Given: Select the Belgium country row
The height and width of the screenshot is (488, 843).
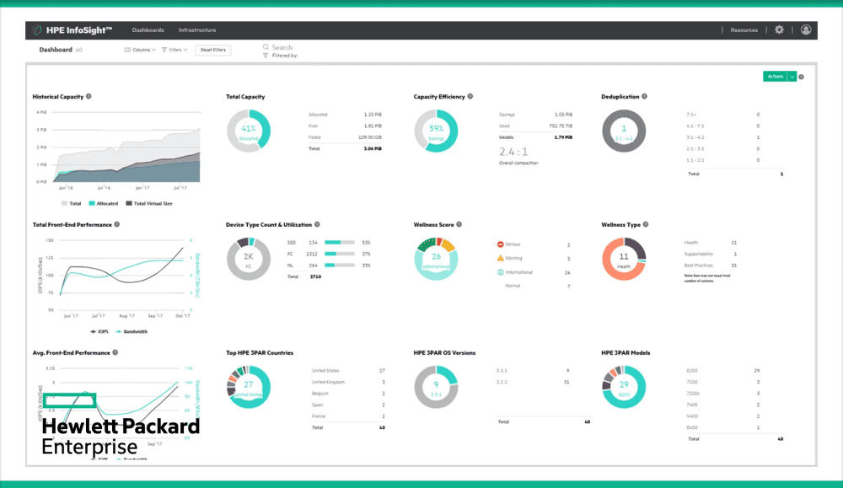Looking at the screenshot, I should pyautogui.click(x=348, y=394).
